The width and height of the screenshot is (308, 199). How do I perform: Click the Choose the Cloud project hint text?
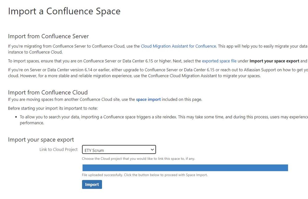(x=138, y=159)
